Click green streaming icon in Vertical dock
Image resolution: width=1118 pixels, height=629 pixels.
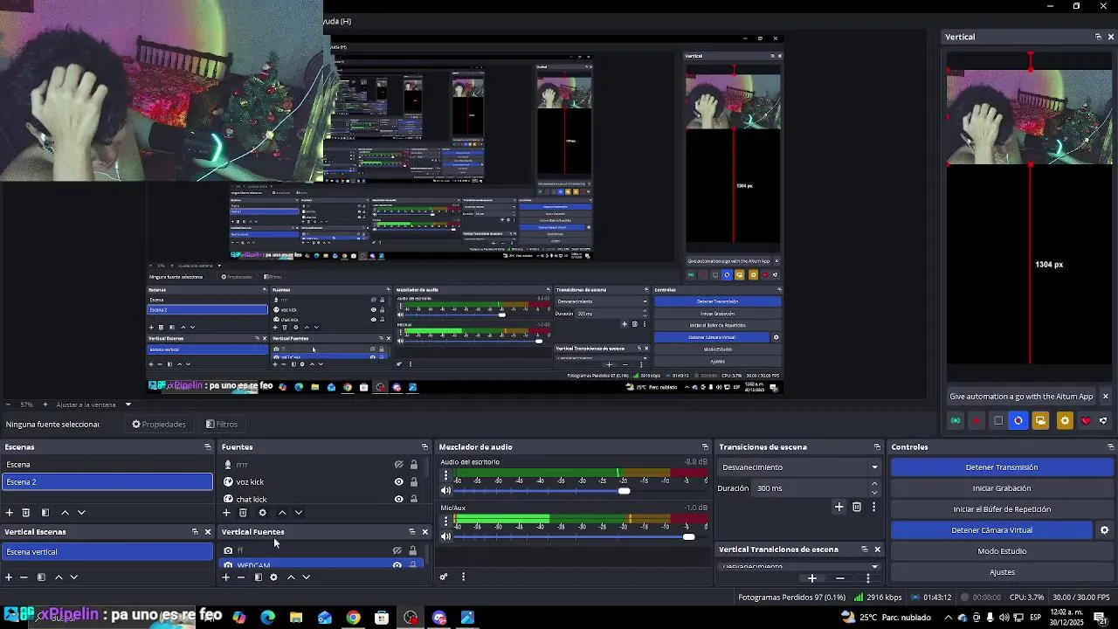click(956, 421)
